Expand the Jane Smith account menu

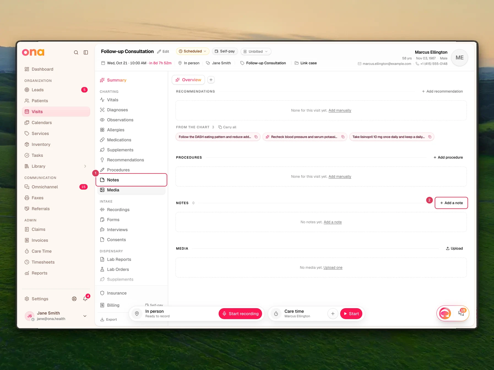[85, 316]
